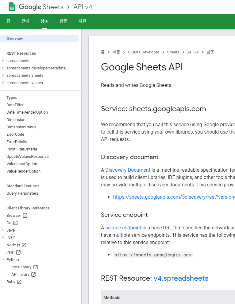Go to API v4 in the breadcrumb

click(x=193, y=52)
